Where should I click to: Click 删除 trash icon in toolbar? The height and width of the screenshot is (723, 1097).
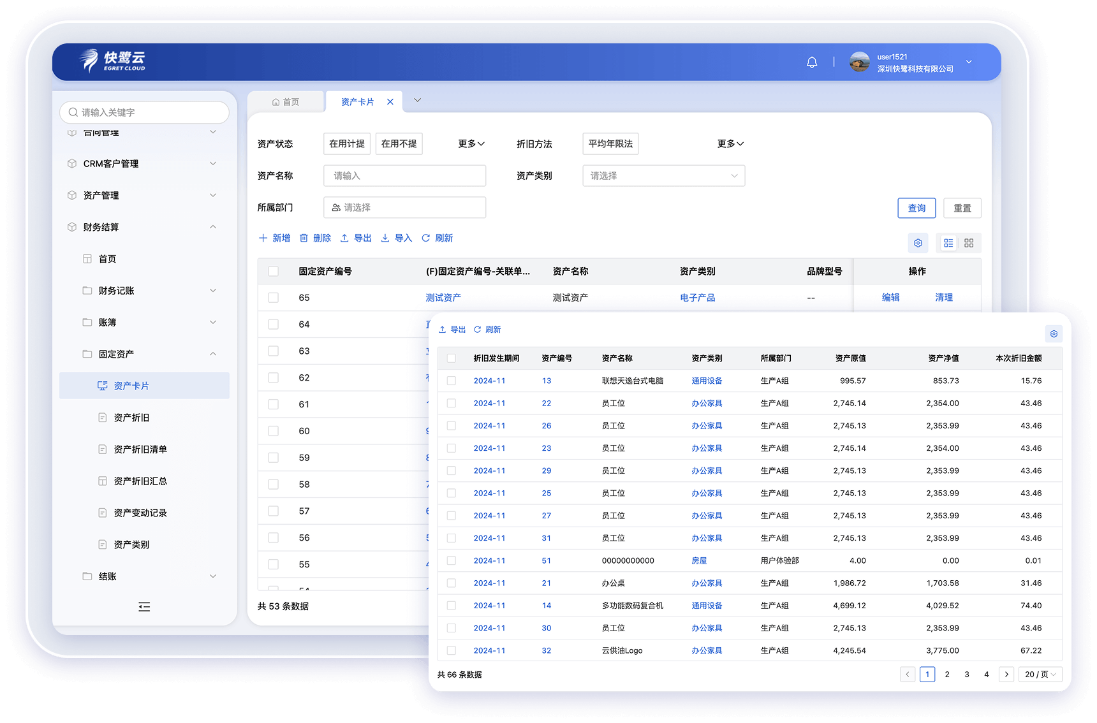coord(315,238)
